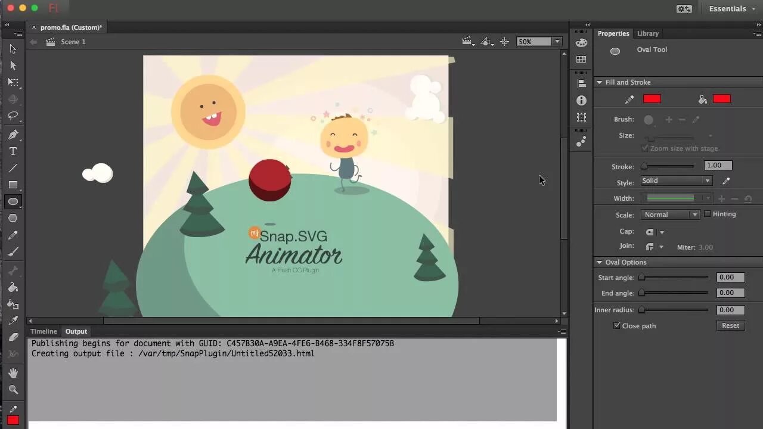763x429 pixels.
Task: Select the Free Transform tool
Action: [x=13, y=82]
